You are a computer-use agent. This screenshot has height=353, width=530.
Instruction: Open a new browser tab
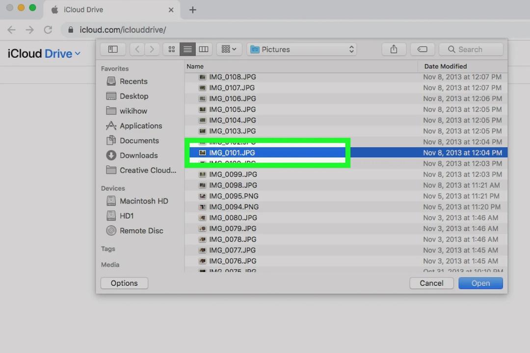coord(193,10)
